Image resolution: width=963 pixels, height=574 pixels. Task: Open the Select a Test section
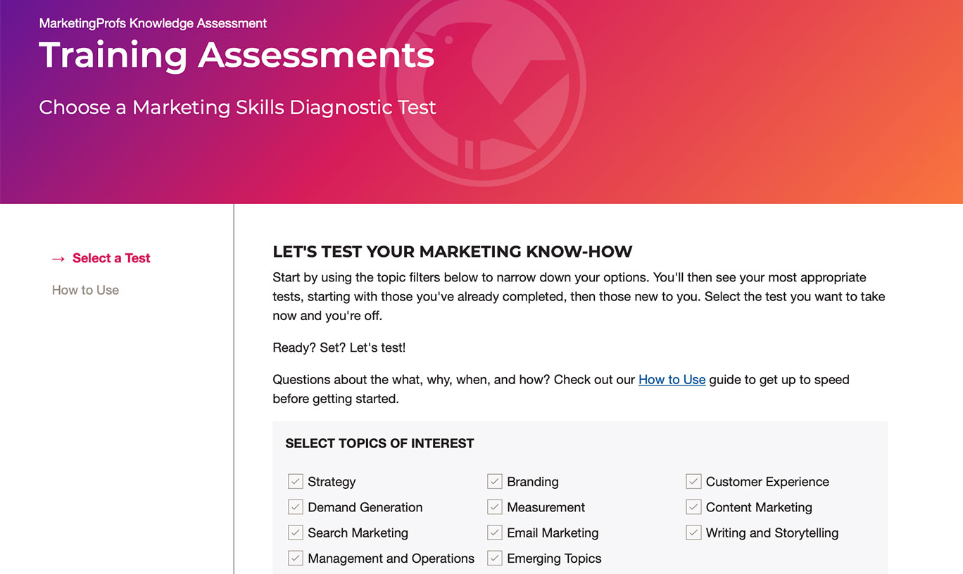[x=111, y=258]
